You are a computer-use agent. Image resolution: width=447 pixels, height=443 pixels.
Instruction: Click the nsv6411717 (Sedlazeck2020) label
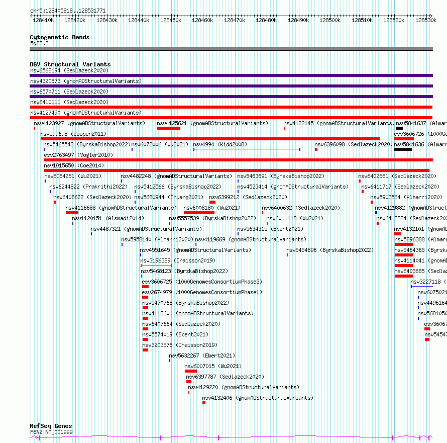coord(400,187)
